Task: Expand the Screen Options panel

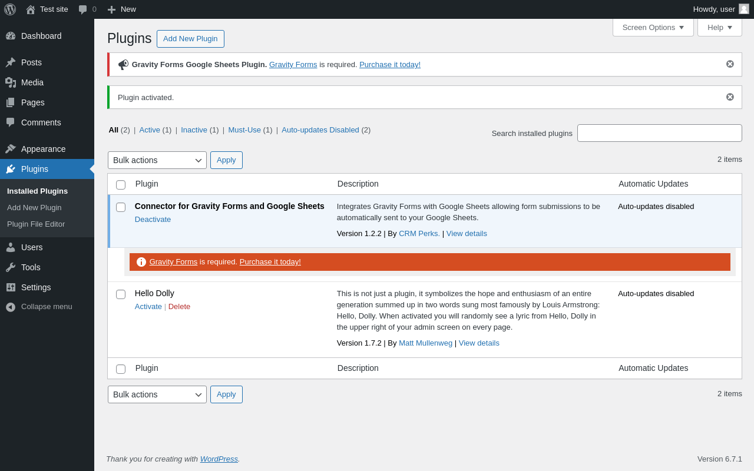Action: coord(653,27)
